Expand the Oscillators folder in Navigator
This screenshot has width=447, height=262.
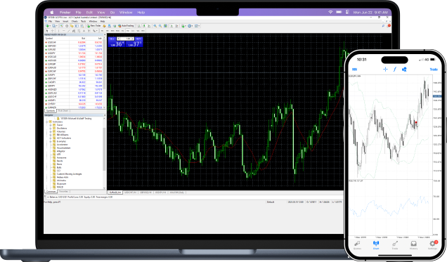51,128
